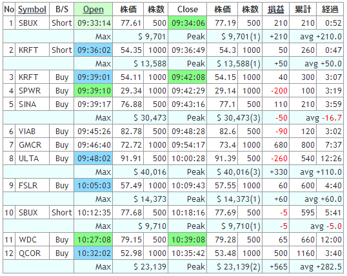Select the B/S column header
Image resolution: width=347 pixels, height=276 pixels.
tap(61, 10)
